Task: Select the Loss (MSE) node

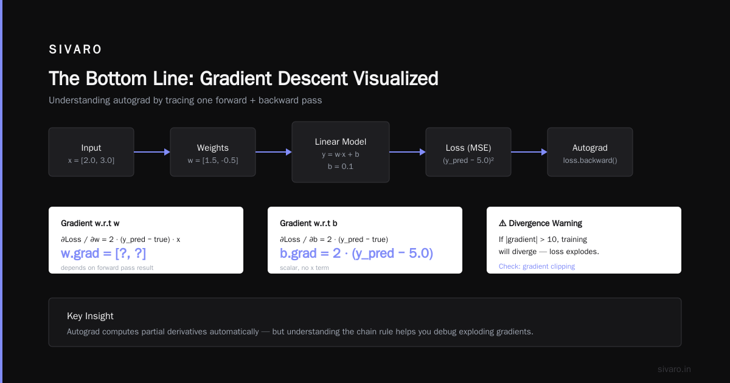Action: pos(468,152)
